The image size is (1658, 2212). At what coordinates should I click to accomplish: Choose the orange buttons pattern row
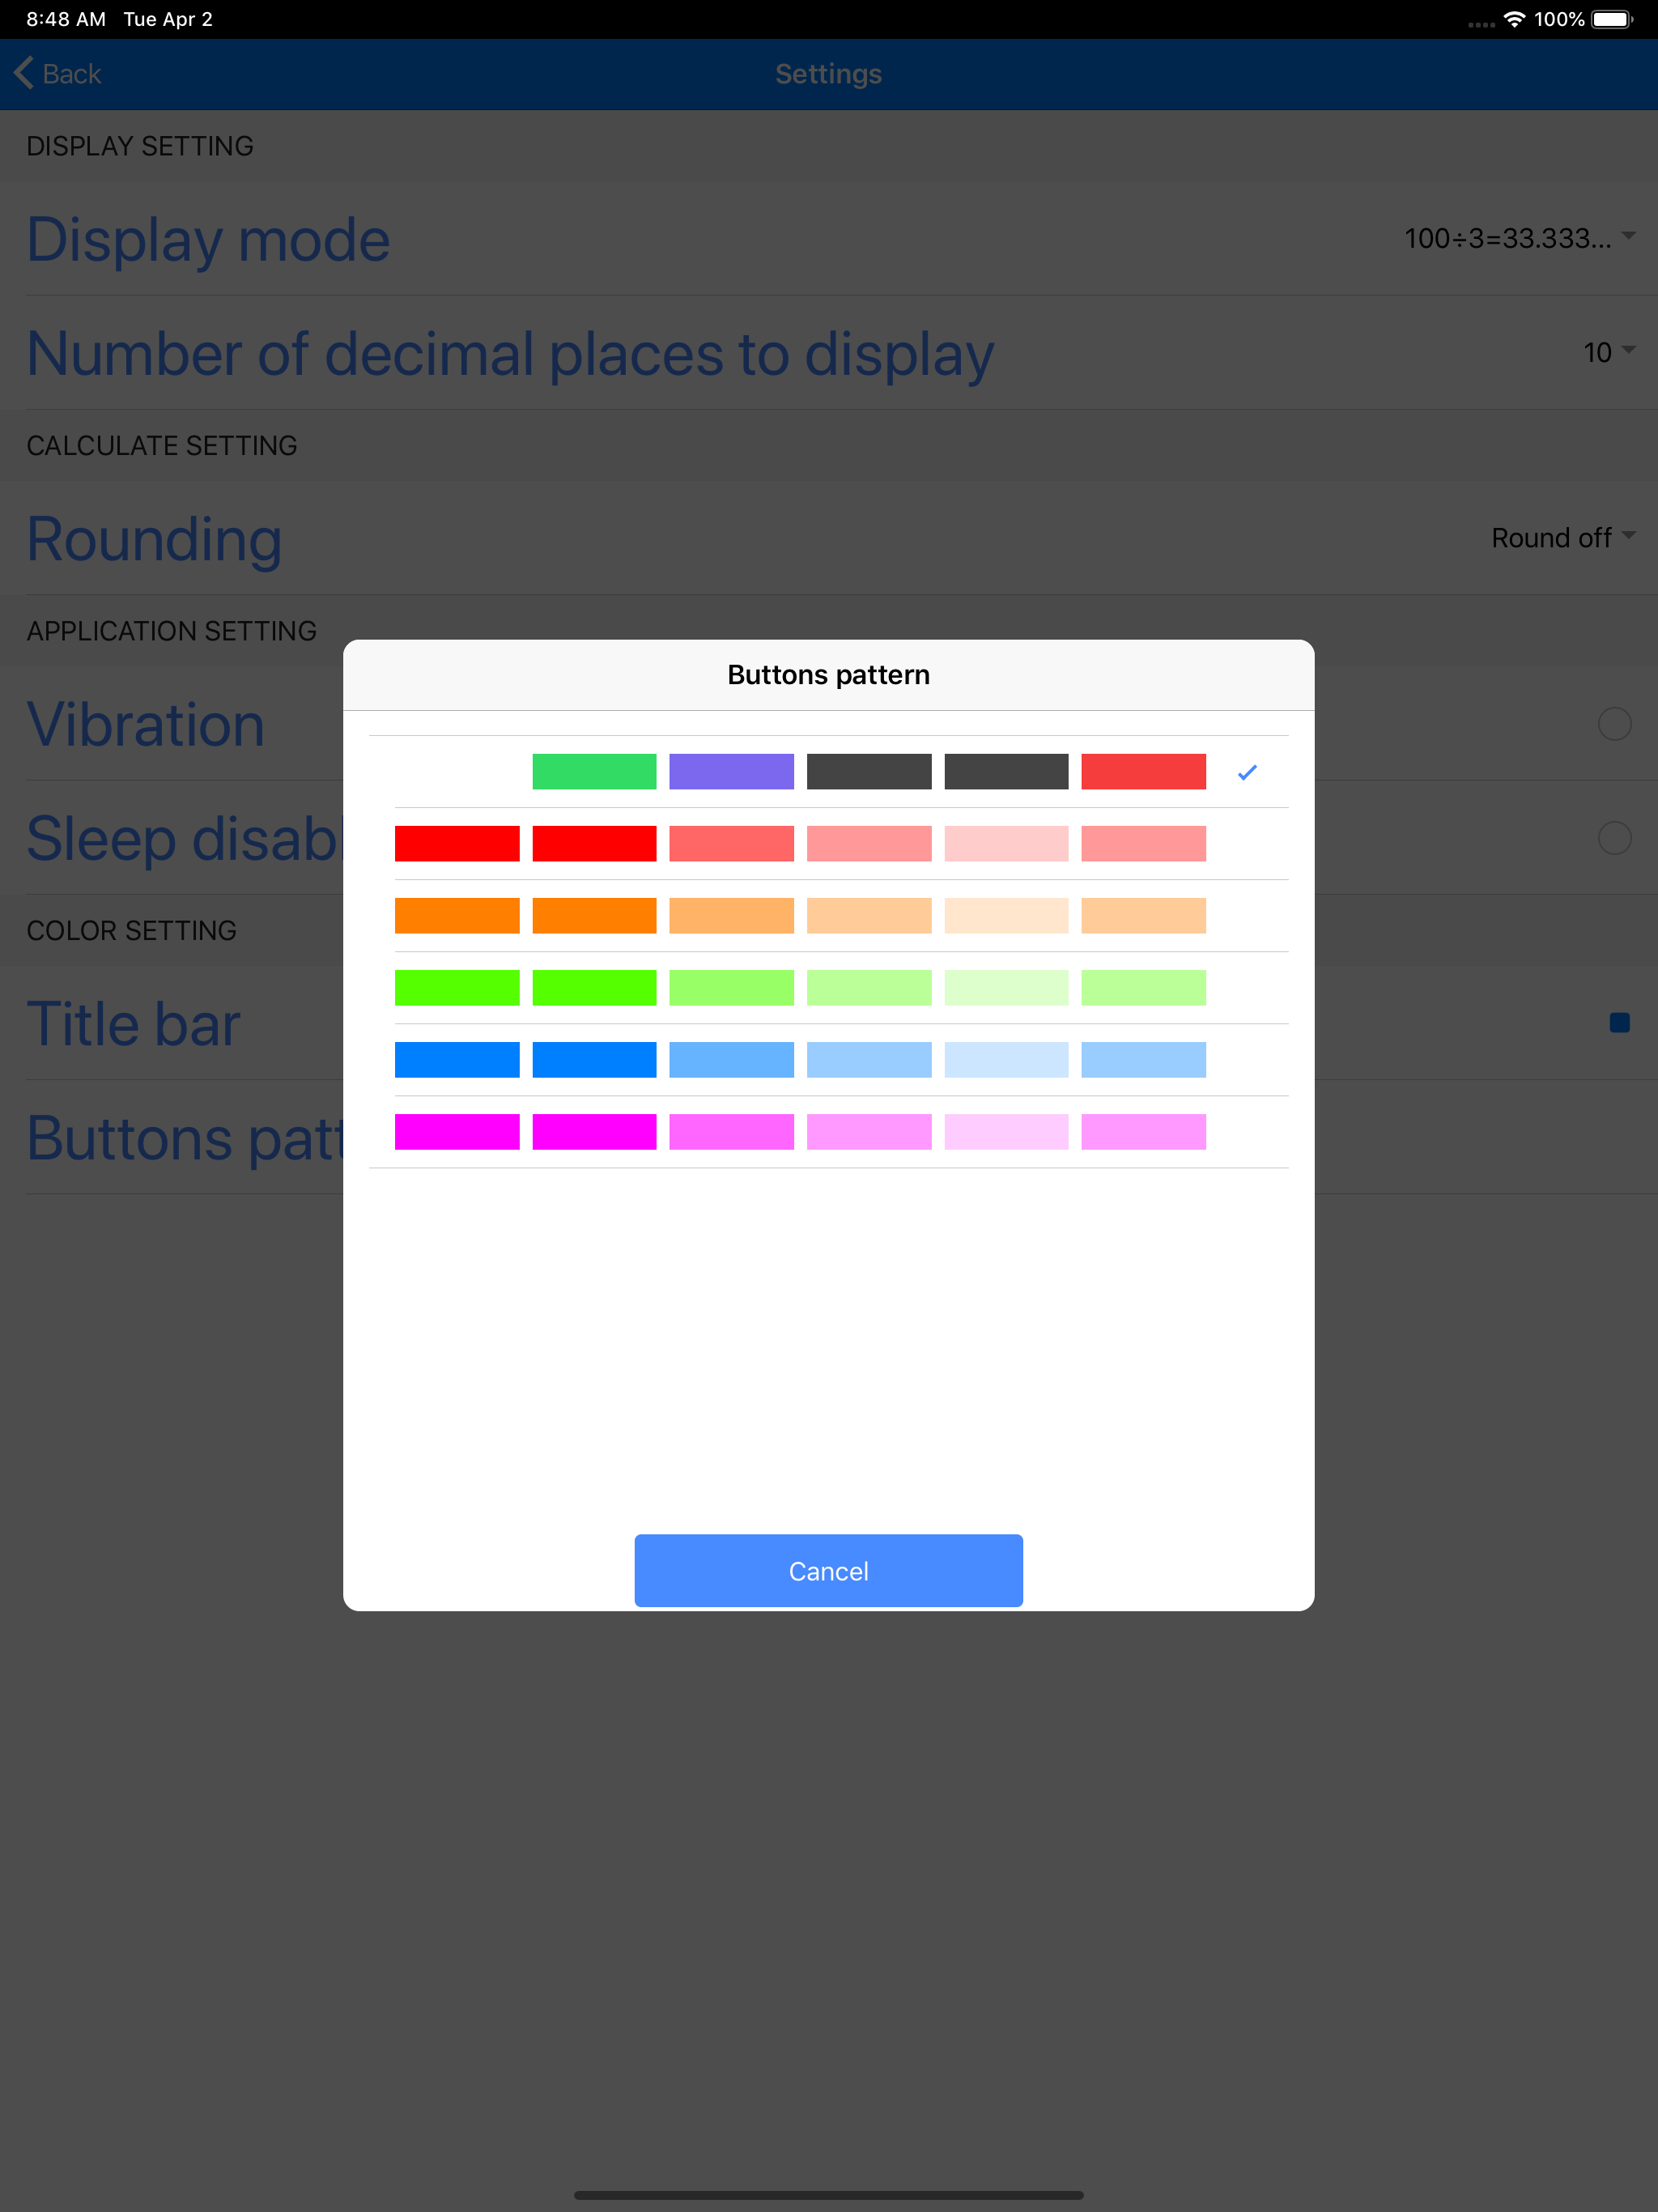(800, 916)
